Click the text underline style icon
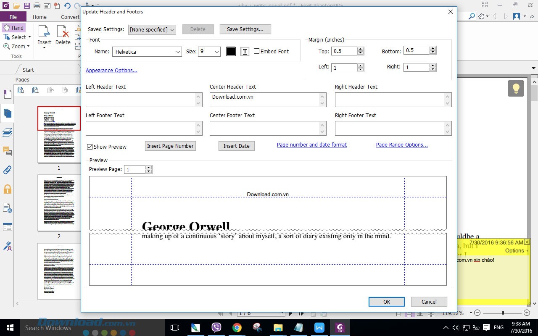 tap(245, 52)
